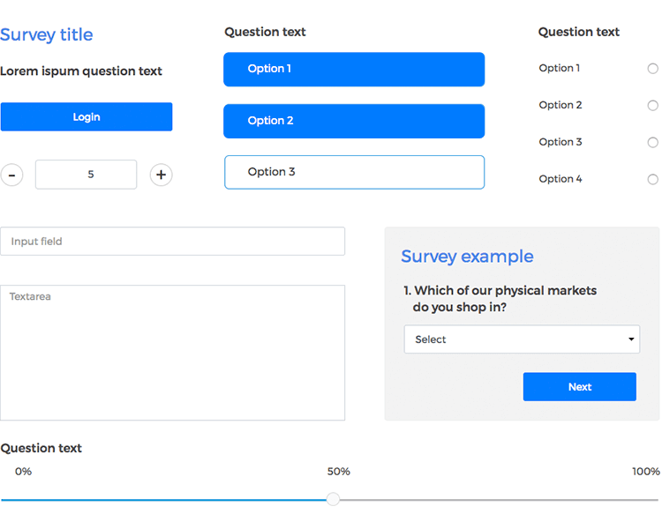This screenshot has height=529, width=662.
Task: Open the Select dropdown for physical markets
Action: (x=522, y=339)
